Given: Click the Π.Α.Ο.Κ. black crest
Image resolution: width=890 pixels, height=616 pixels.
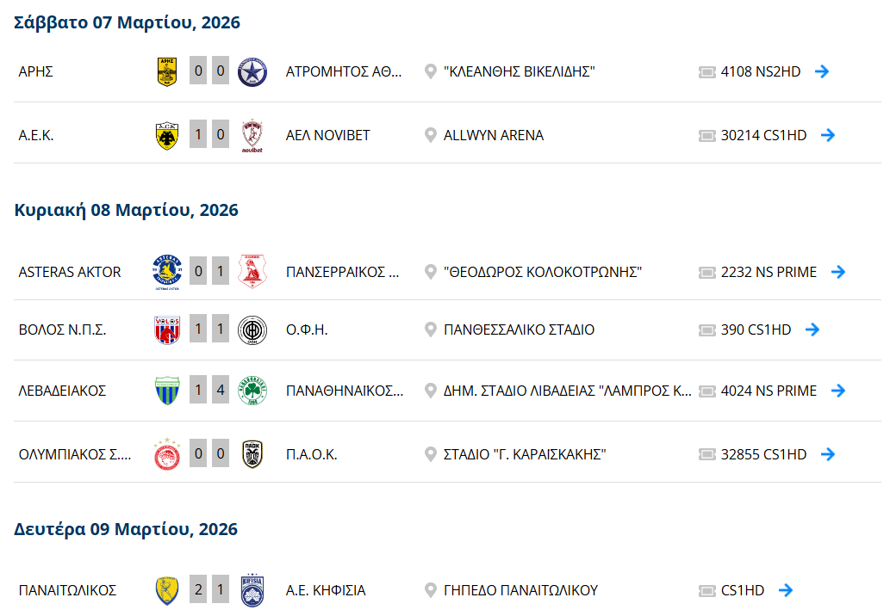Looking at the screenshot, I should (252, 454).
